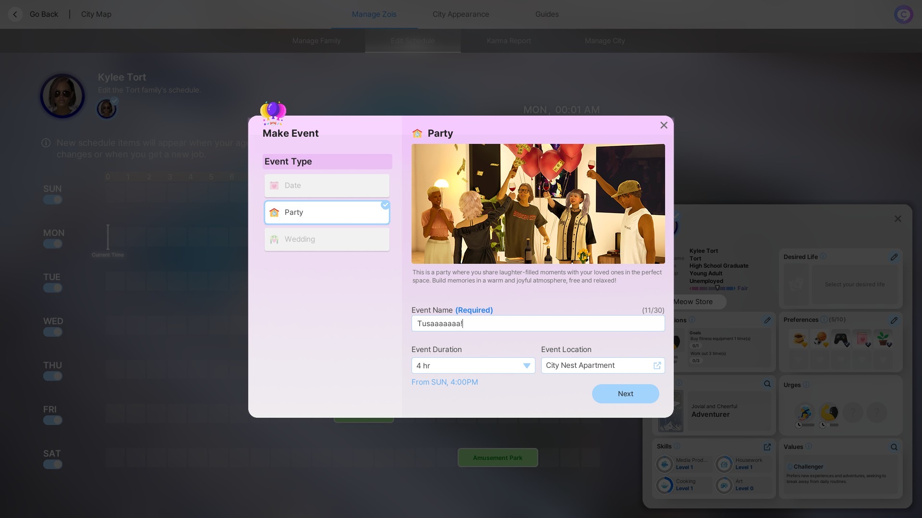Open the Event Location picker icon
This screenshot has height=518, width=922.
pos(657,365)
